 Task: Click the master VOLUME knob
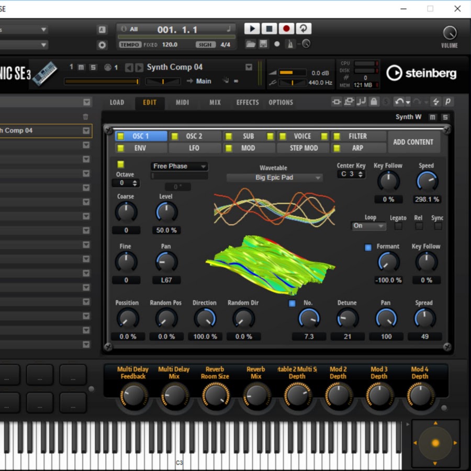pyautogui.click(x=450, y=33)
